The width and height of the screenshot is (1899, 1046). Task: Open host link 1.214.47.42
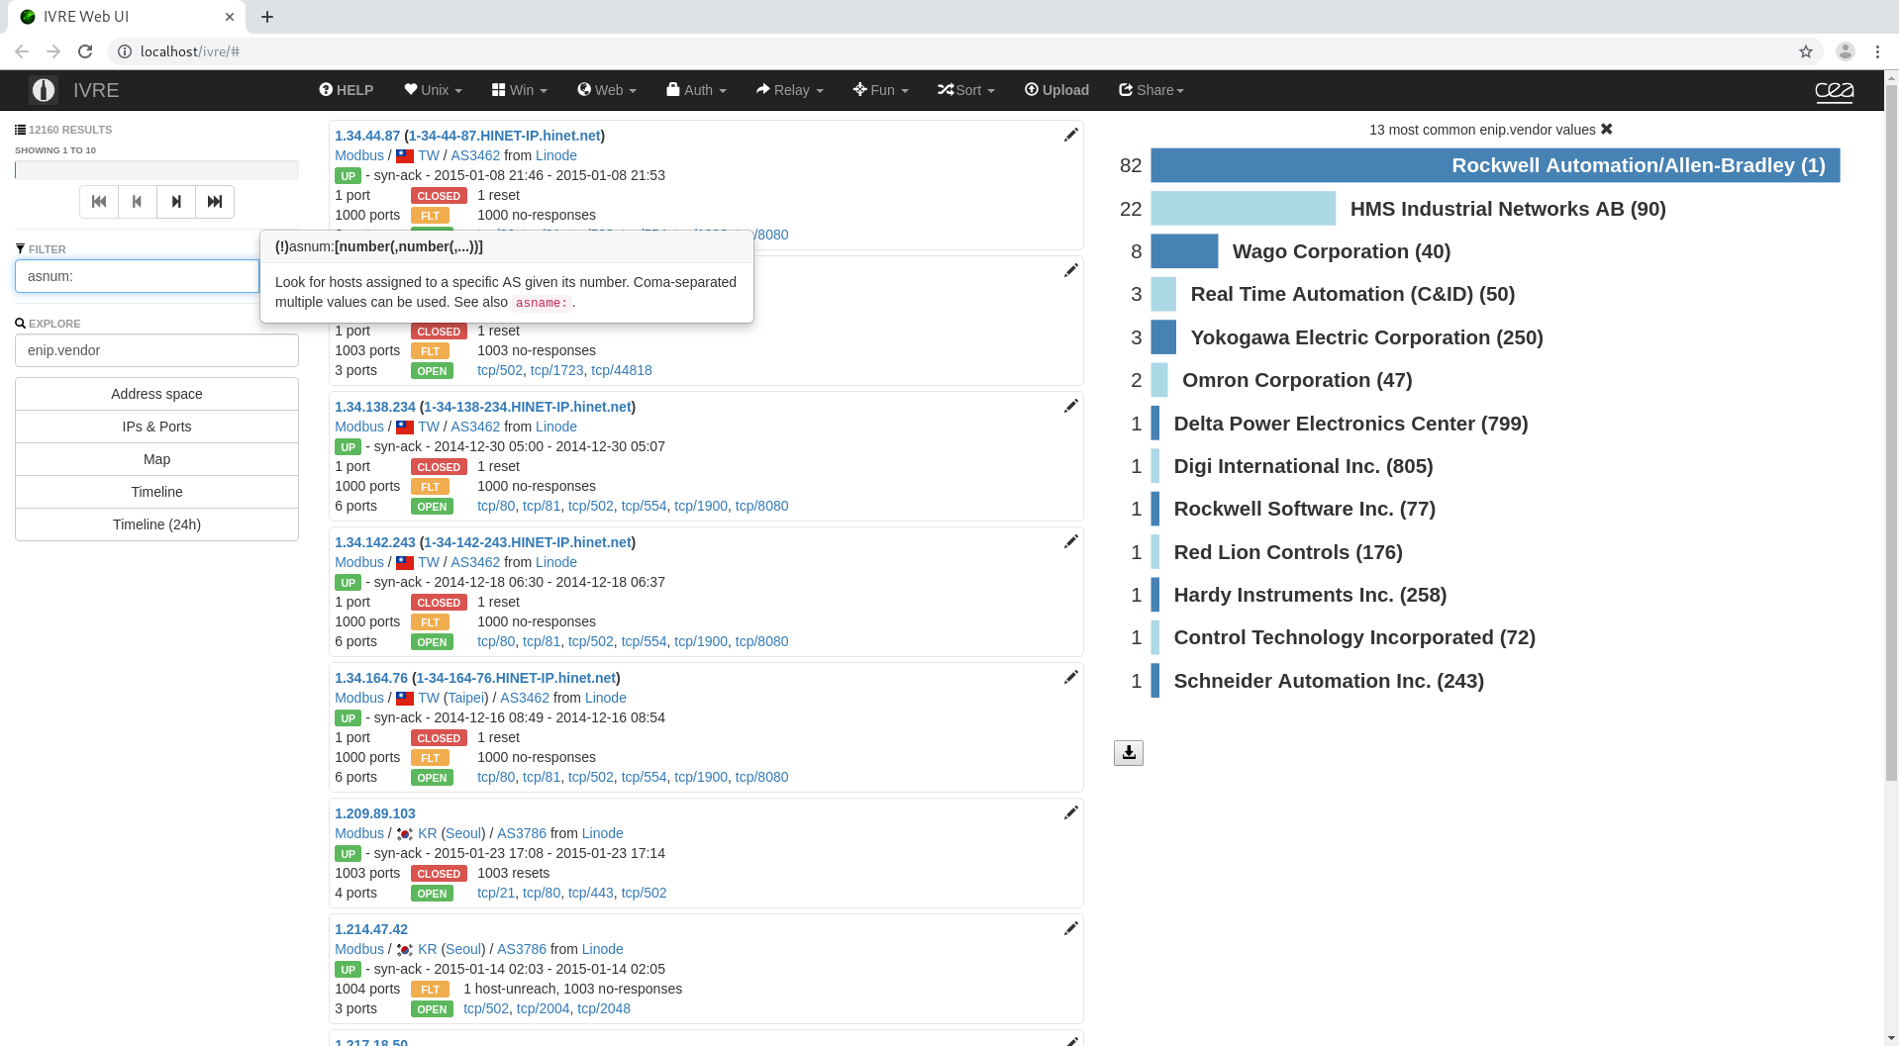[x=371, y=929]
